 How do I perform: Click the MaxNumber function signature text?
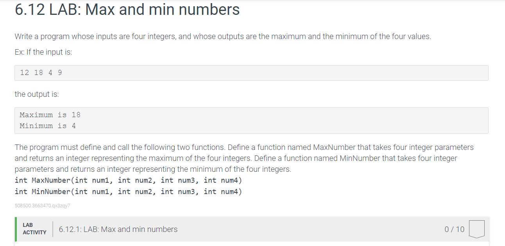[128, 180]
